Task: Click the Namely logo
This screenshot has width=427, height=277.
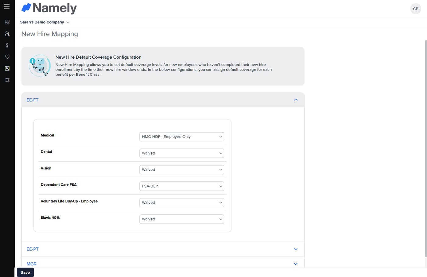Action: click(x=49, y=8)
